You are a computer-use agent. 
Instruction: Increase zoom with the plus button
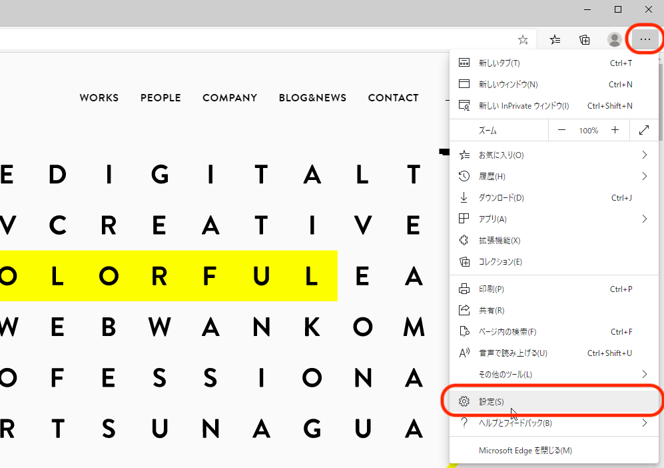click(x=615, y=131)
